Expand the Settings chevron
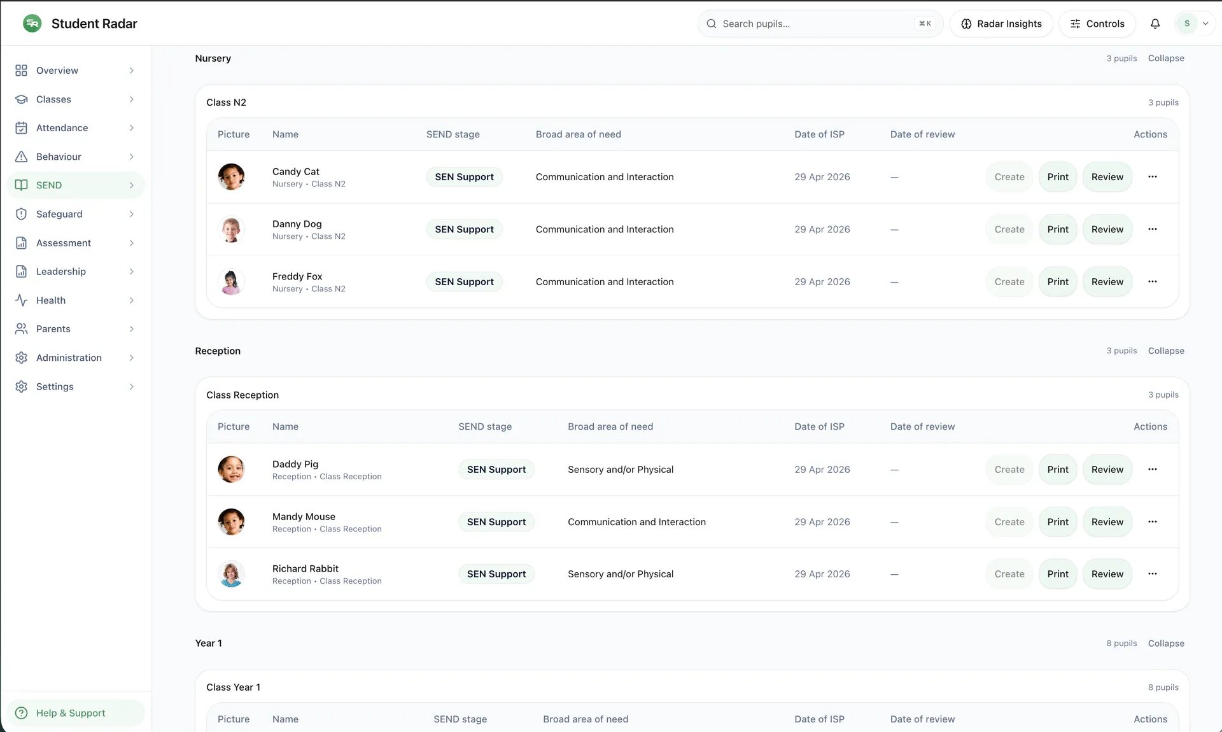This screenshot has height=732, width=1222. click(132, 386)
